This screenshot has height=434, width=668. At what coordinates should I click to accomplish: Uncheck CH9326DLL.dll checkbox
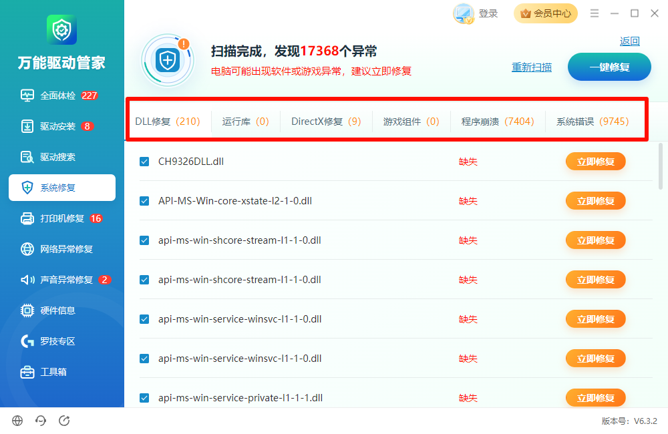(x=144, y=162)
